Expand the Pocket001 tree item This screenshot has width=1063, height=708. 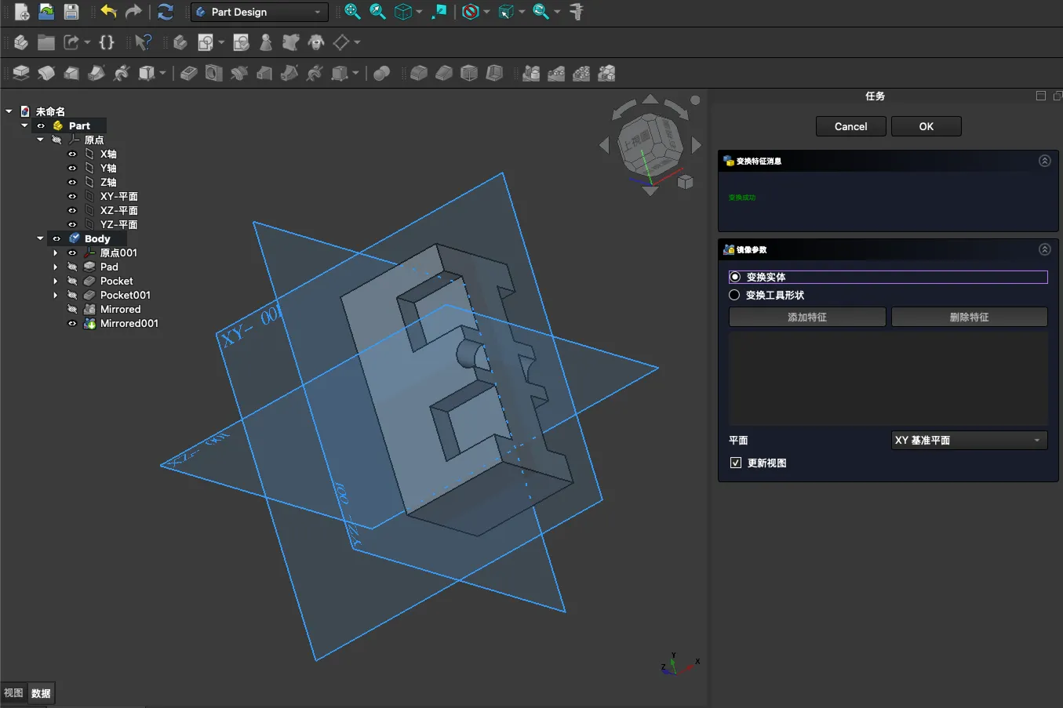pyautogui.click(x=55, y=295)
